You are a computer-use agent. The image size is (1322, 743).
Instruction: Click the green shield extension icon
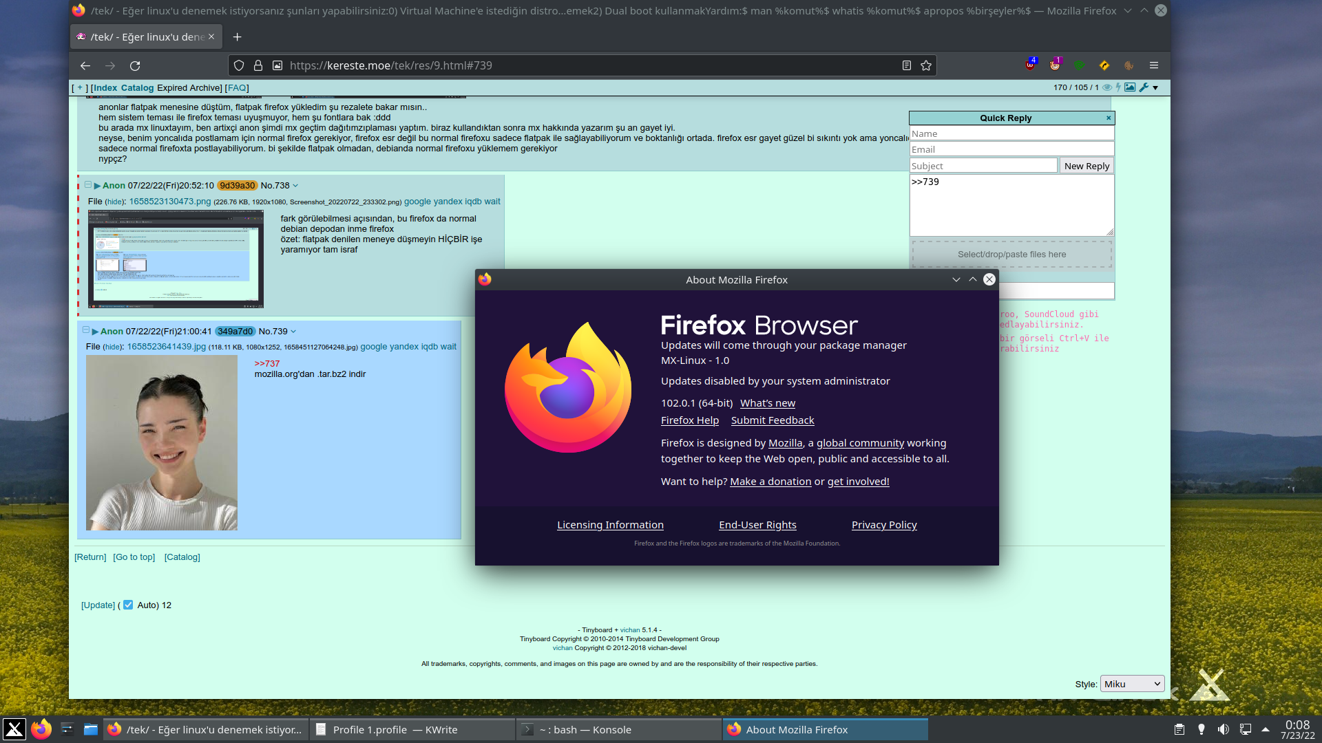(x=1079, y=65)
